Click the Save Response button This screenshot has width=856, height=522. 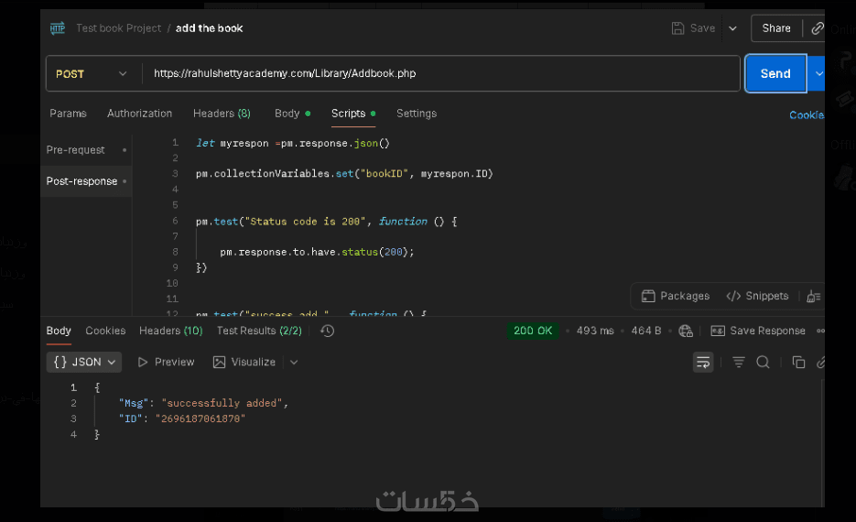click(x=758, y=331)
